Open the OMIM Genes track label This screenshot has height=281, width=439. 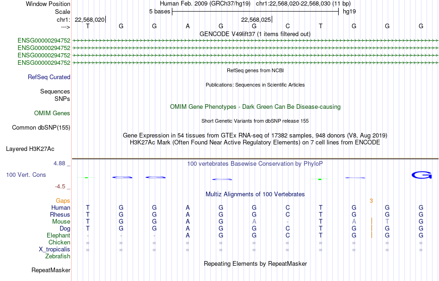point(52,113)
